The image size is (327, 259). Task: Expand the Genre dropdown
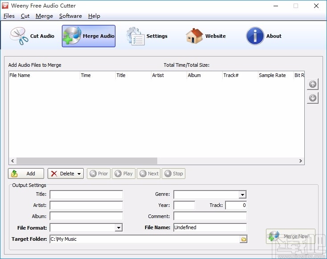(242, 194)
